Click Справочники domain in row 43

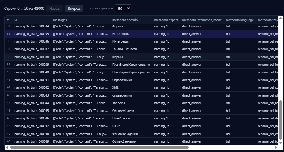pos(122,95)
